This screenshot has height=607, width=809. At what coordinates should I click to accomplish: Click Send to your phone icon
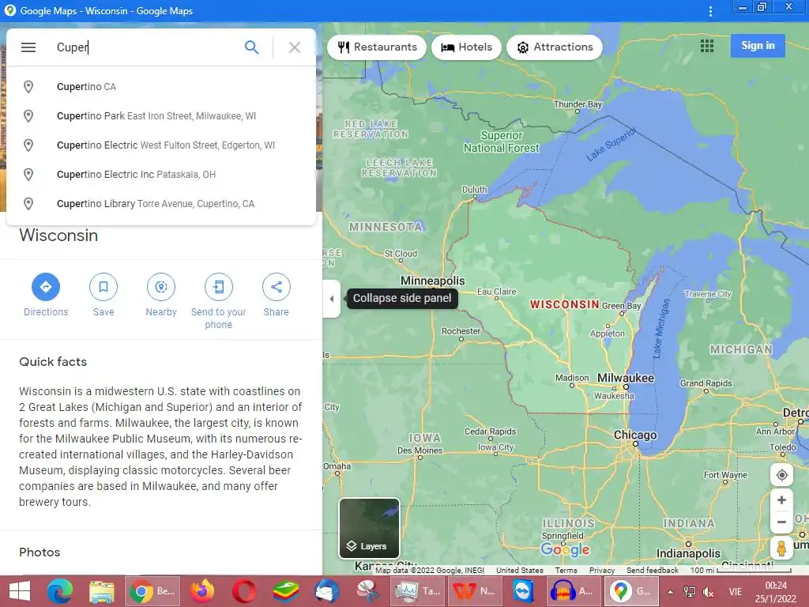click(219, 287)
